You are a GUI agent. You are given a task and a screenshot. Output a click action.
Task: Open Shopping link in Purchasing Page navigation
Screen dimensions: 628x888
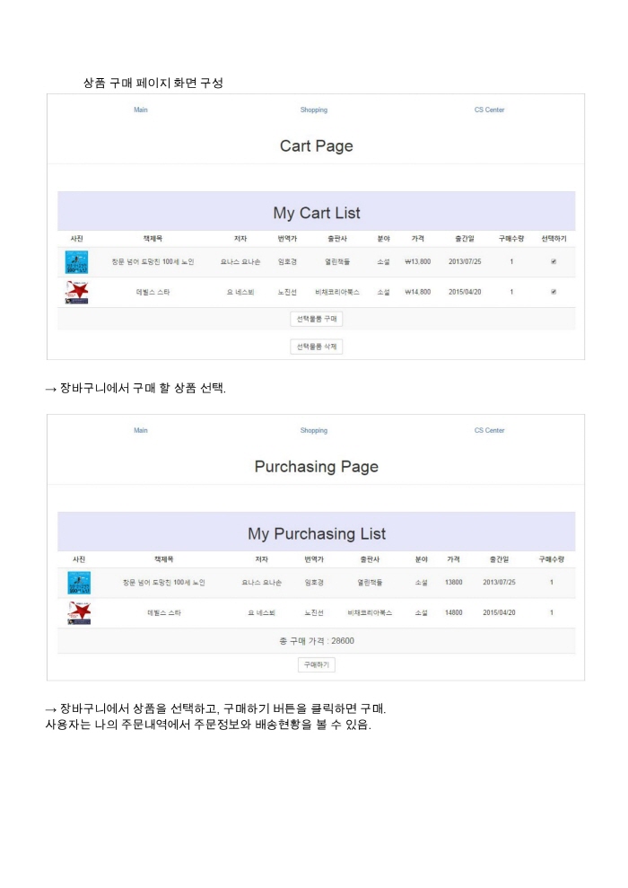(x=313, y=430)
